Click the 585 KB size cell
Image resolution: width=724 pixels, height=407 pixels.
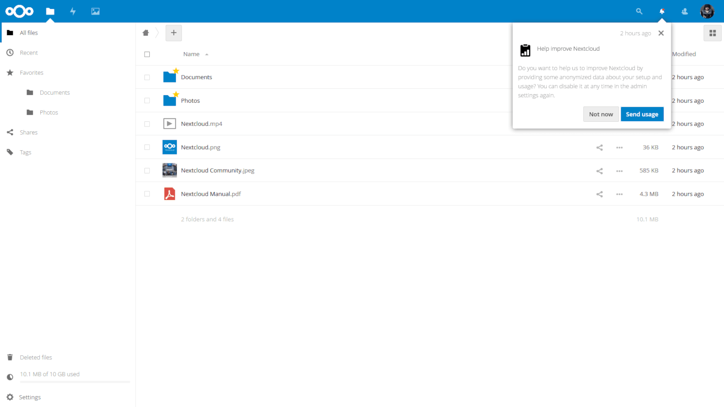pyautogui.click(x=649, y=171)
